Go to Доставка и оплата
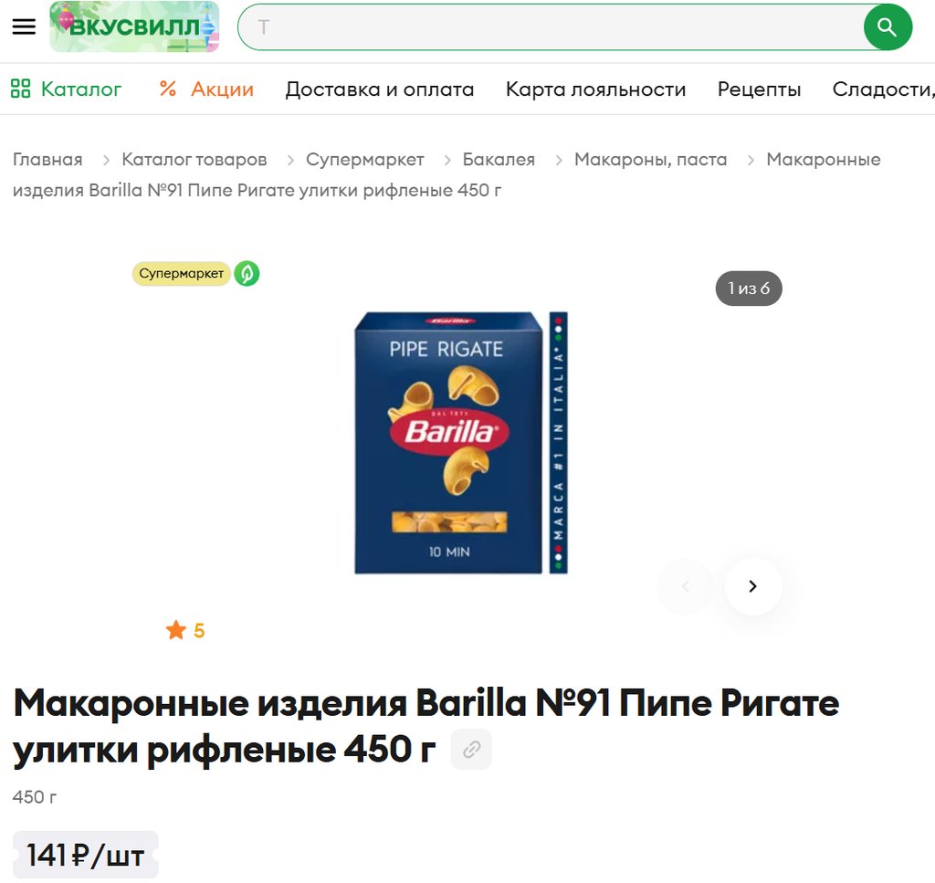Viewport: 935px width, 883px height. (380, 89)
